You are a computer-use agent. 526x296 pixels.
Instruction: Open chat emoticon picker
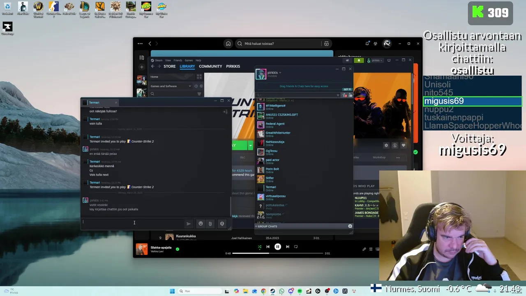click(x=201, y=224)
